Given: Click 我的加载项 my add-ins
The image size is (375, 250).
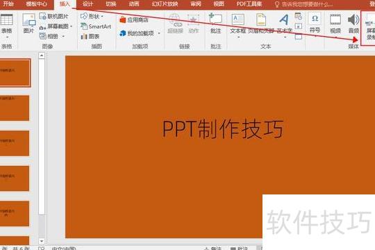Looking at the screenshot, I should (x=137, y=33).
